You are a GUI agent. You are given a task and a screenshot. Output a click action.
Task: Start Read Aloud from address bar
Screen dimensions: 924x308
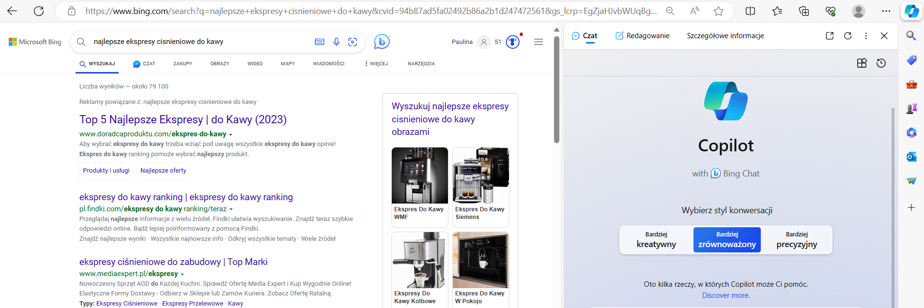coord(694,11)
